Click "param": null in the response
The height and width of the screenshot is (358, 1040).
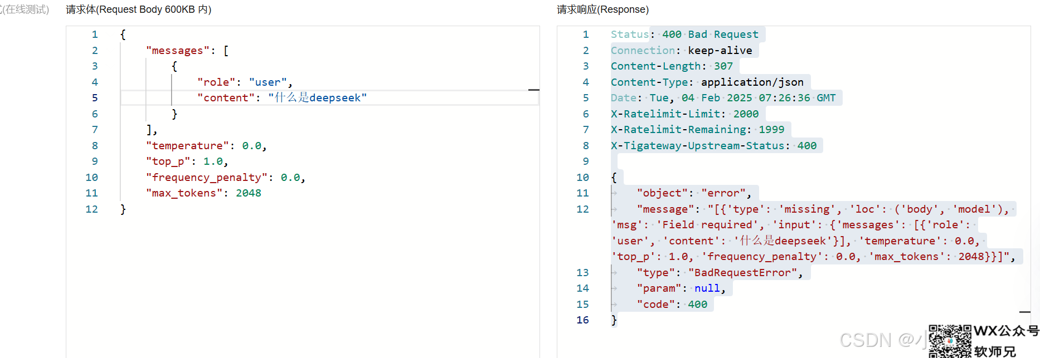click(681, 288)
